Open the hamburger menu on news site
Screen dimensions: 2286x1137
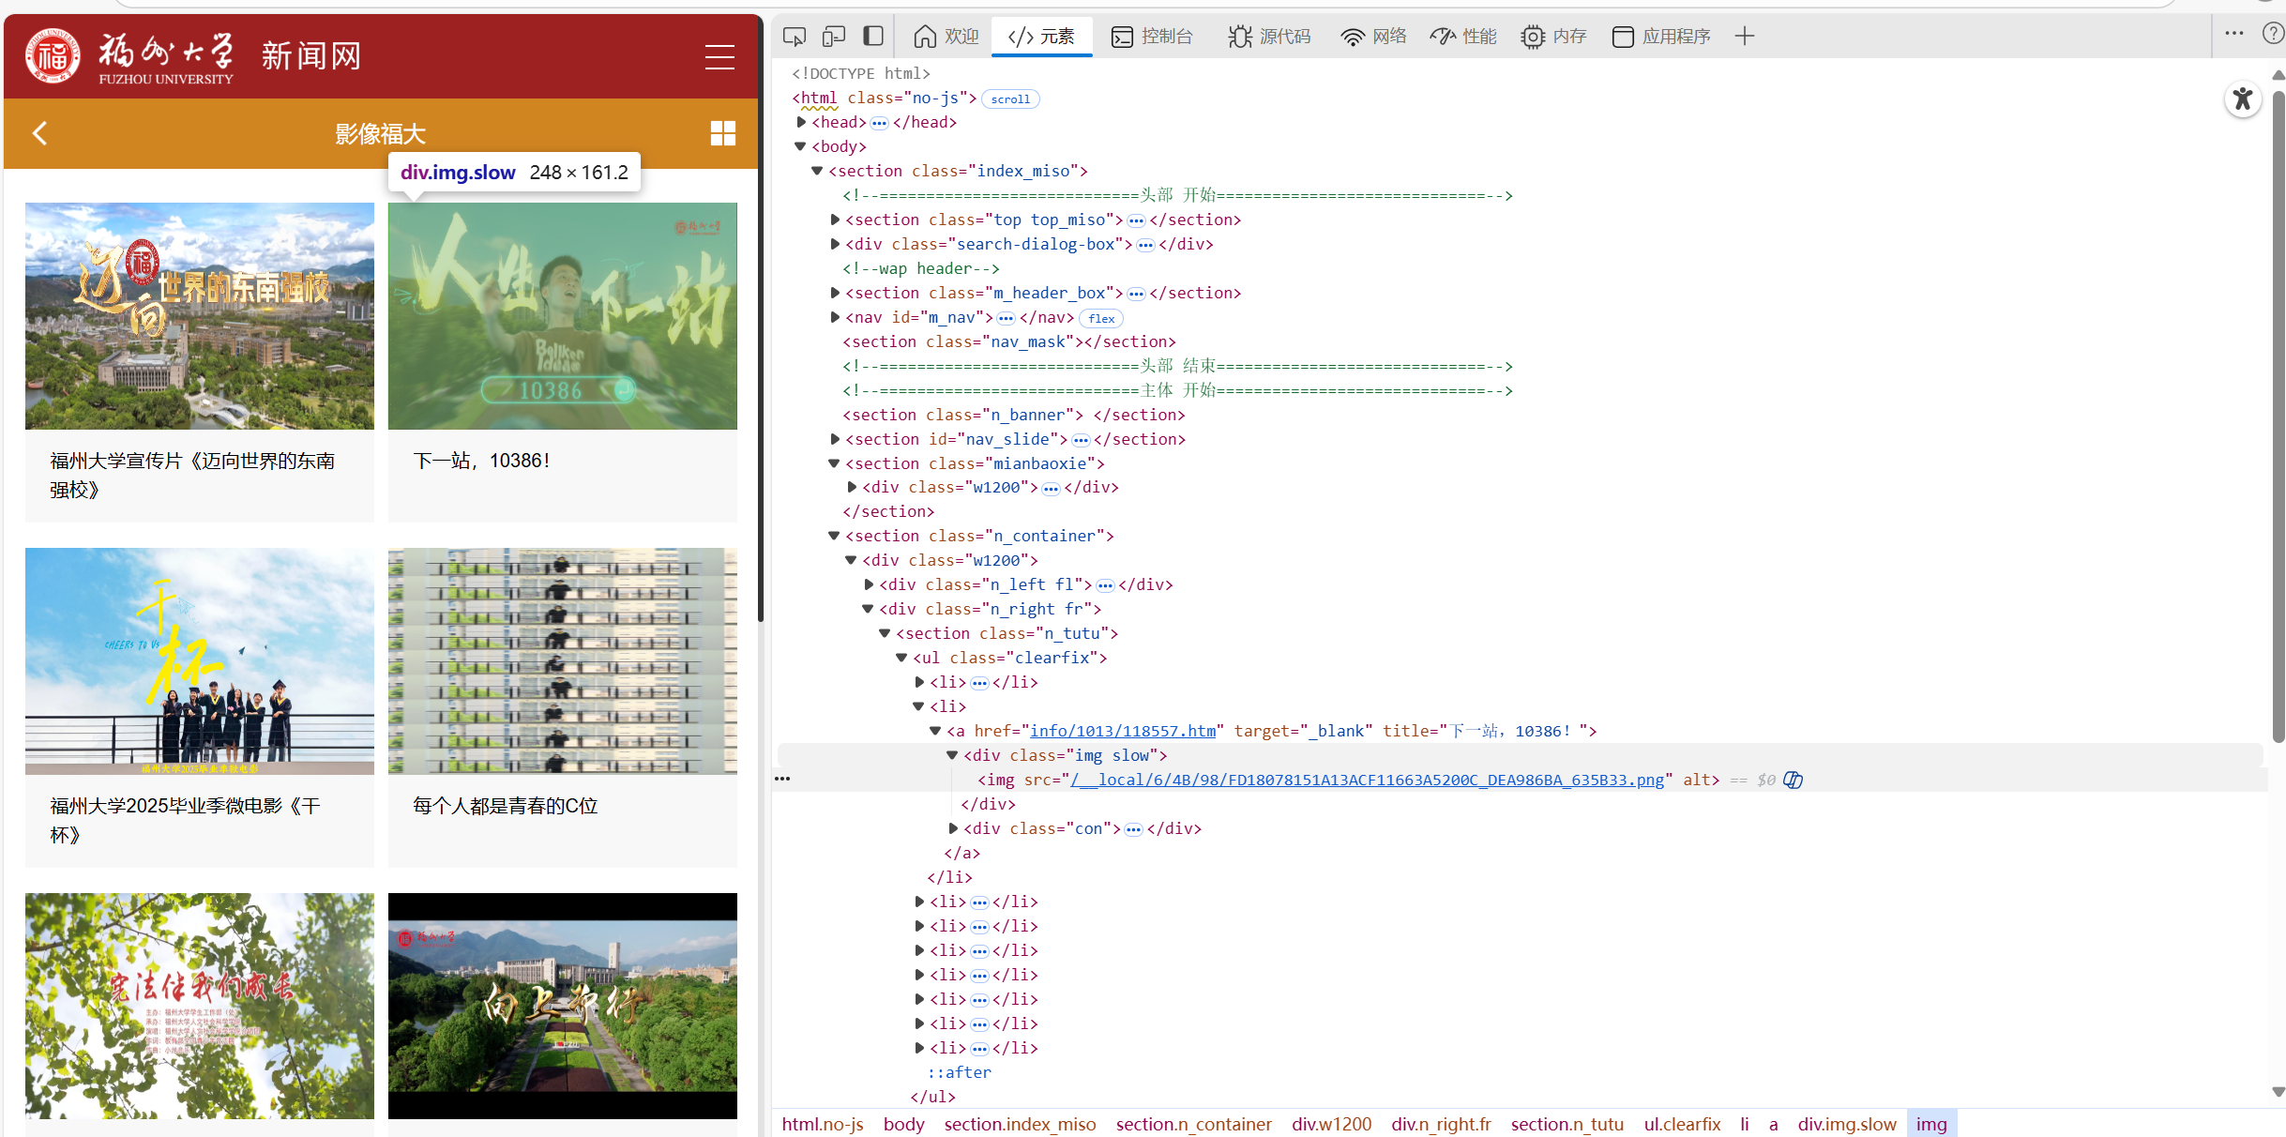point(719,57)
